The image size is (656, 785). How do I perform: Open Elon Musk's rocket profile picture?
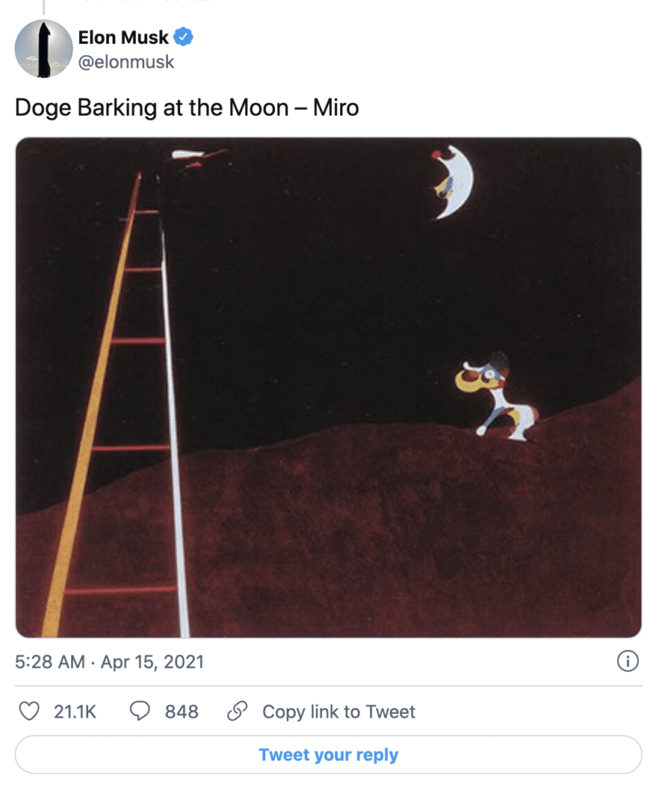coord(44,48)
